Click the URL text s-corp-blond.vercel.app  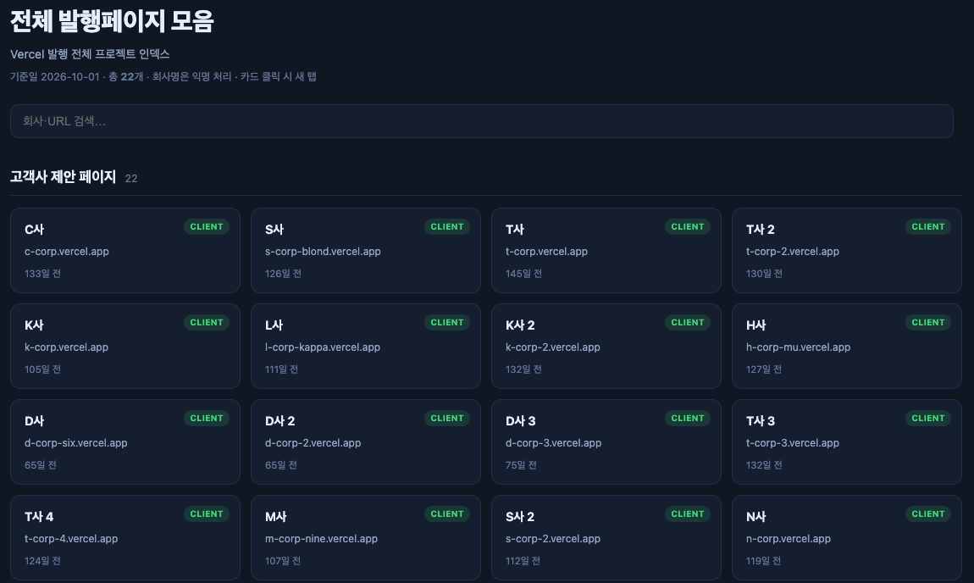323,252
